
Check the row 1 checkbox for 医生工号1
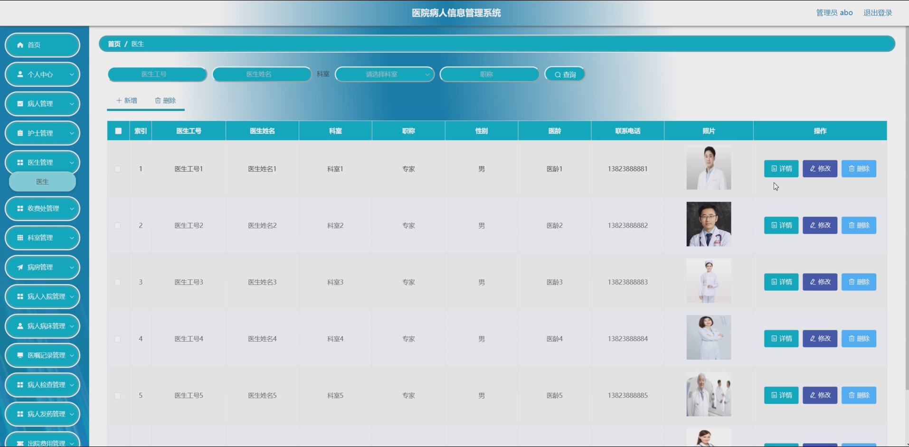[118, 169]
